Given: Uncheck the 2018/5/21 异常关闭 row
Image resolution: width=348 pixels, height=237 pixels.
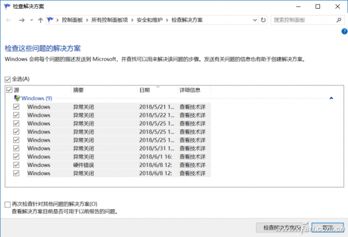Looking at the screenshot, I should [x=16, y=107].
